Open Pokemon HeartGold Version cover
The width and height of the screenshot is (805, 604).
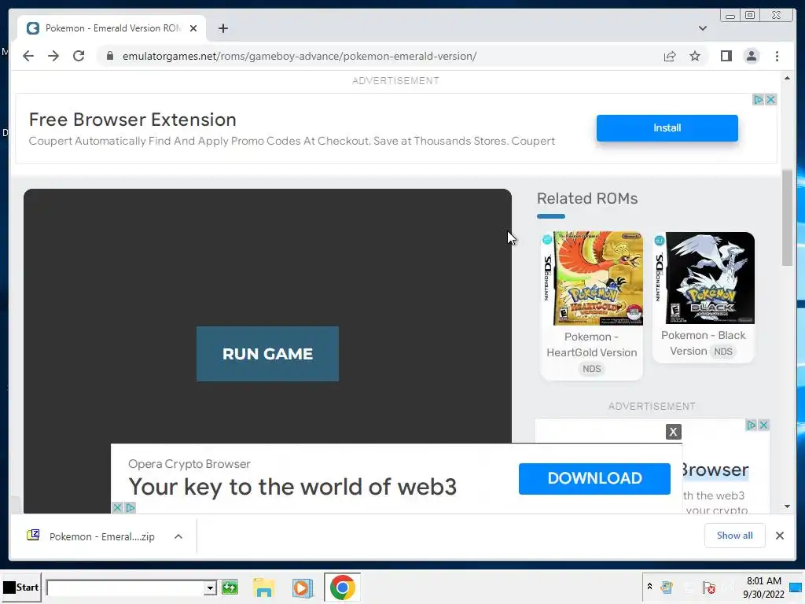[592, 278]
